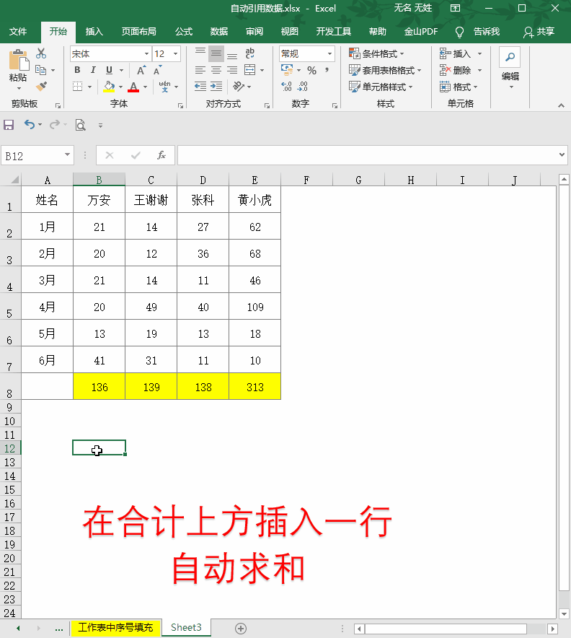Open the 插入 cells dropdown arrow
571x638 pixels.
pos(480,53)
